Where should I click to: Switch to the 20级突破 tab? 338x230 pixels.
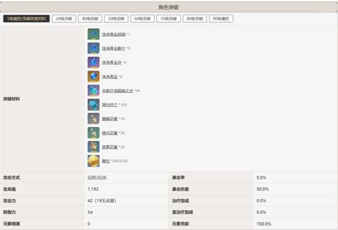click(x=64, y=19)
